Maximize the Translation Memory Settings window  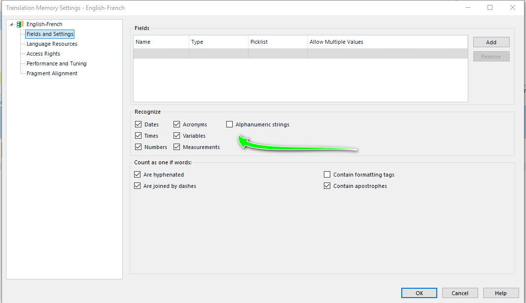click(x=490, y=7)
